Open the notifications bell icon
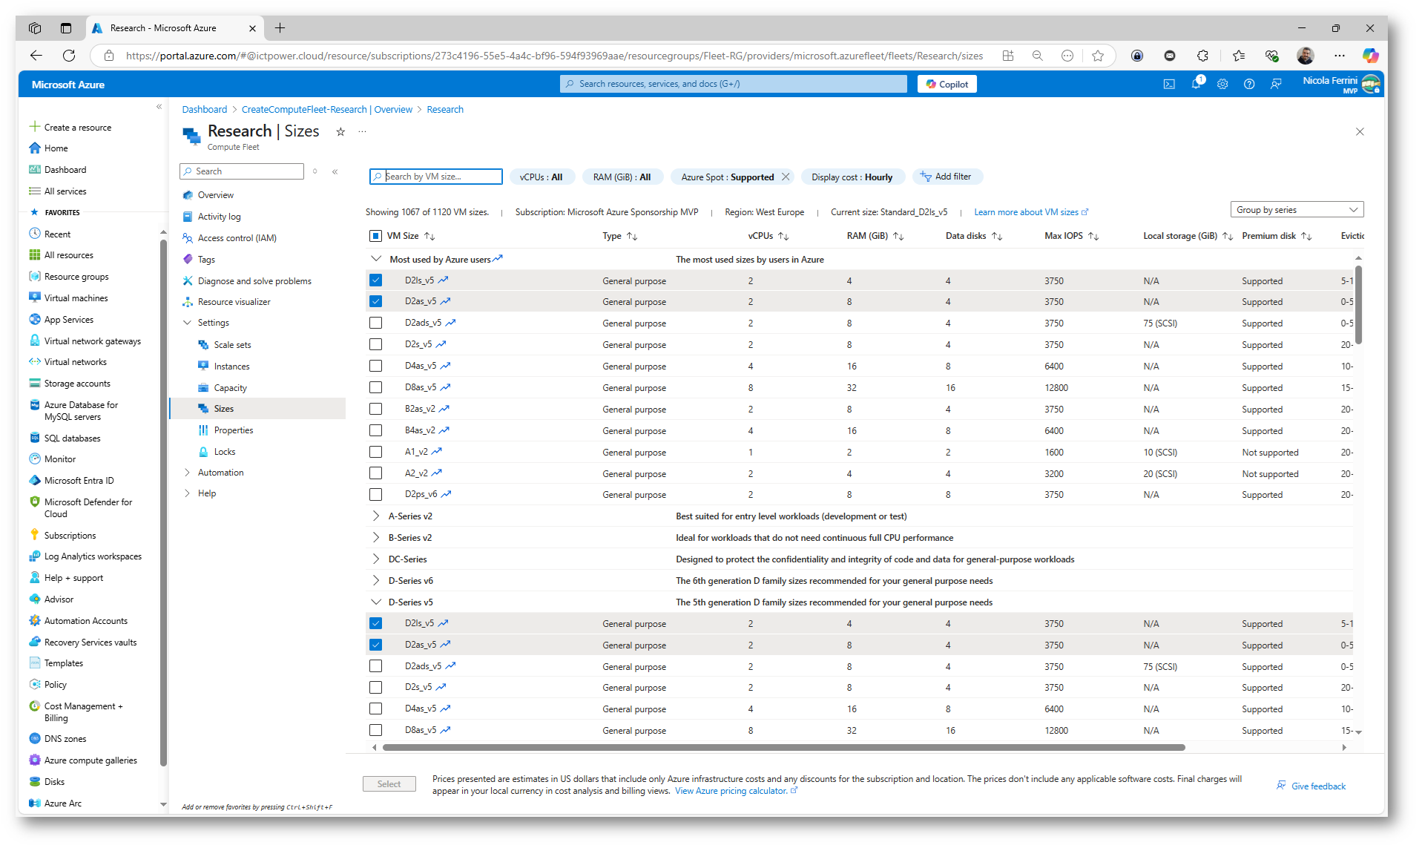The width and height of the screenshot is (1419, 848). pos(1196,84)
